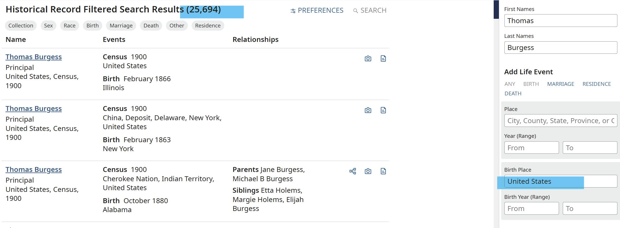The height and width of the screenshot is (228, 620).
Task: Open Thomas Burgess born October 1880 link
Action: [34, 170]
